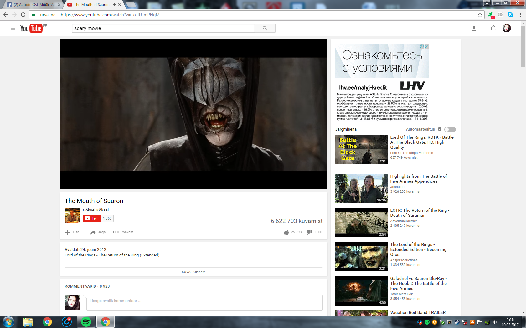Click the 6 622 703 kuvamist view count
526x328 pixels.
point(297,221)
